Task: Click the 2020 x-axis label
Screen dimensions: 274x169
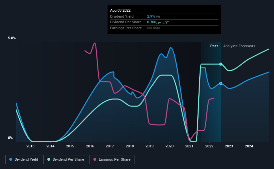Action: 170,146
